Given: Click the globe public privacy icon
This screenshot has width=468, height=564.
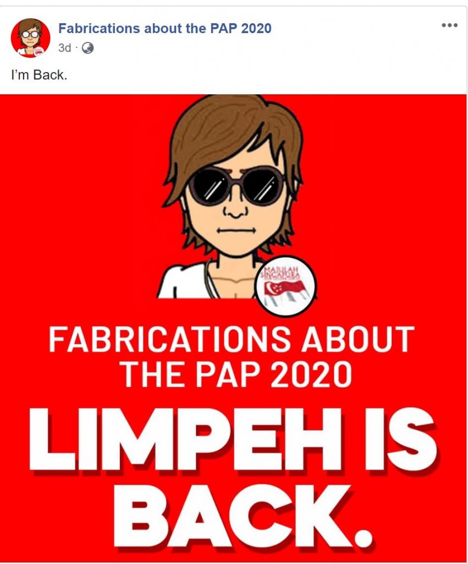Looking at the screenshot, I should tap(87, 48).
